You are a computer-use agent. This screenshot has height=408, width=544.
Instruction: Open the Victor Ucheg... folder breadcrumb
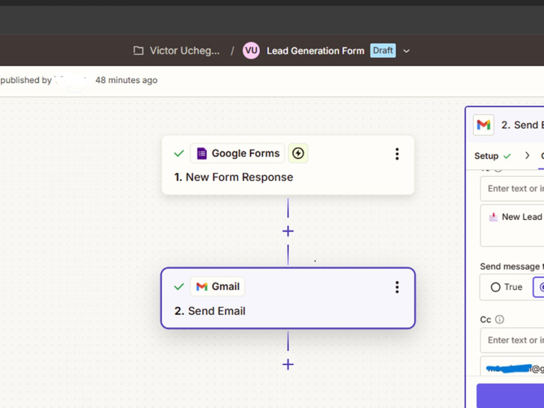coord(184,51)
